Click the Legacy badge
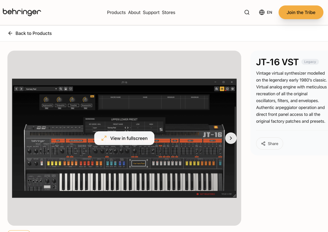This screenshot has height=232, width=328. [x=310, y=62]
